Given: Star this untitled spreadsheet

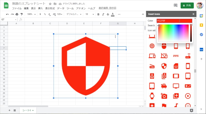Looking at the screenshot, I should coord(50,4).
